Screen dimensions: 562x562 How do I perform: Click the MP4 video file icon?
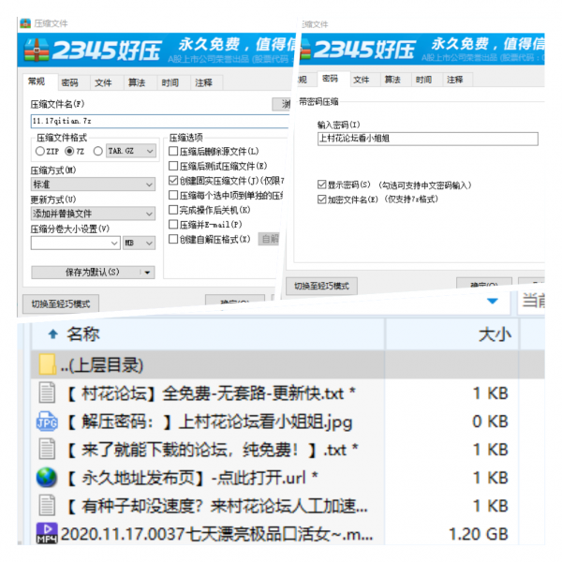pyautogui.click(x=47, y=534)
